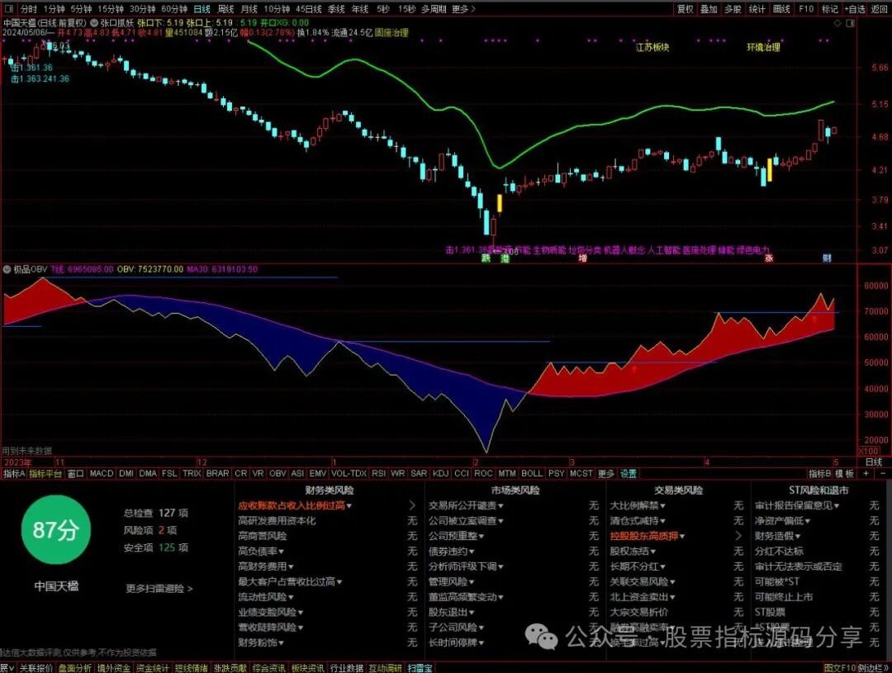This screenshot has height=673, width=892.
Task: Click 设置 in indicator bar
Action: tap(628, 473)
